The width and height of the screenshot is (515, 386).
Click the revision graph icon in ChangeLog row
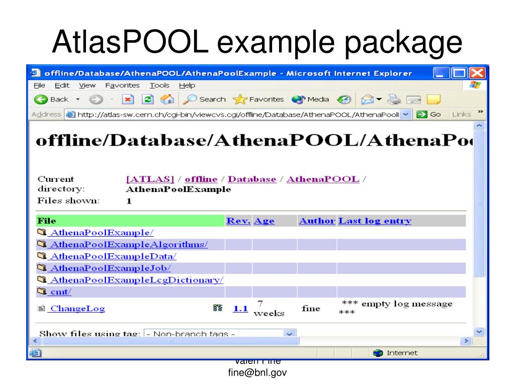[x=217, y=308]
